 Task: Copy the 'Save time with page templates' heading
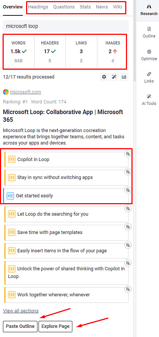[x=128, y=226]
